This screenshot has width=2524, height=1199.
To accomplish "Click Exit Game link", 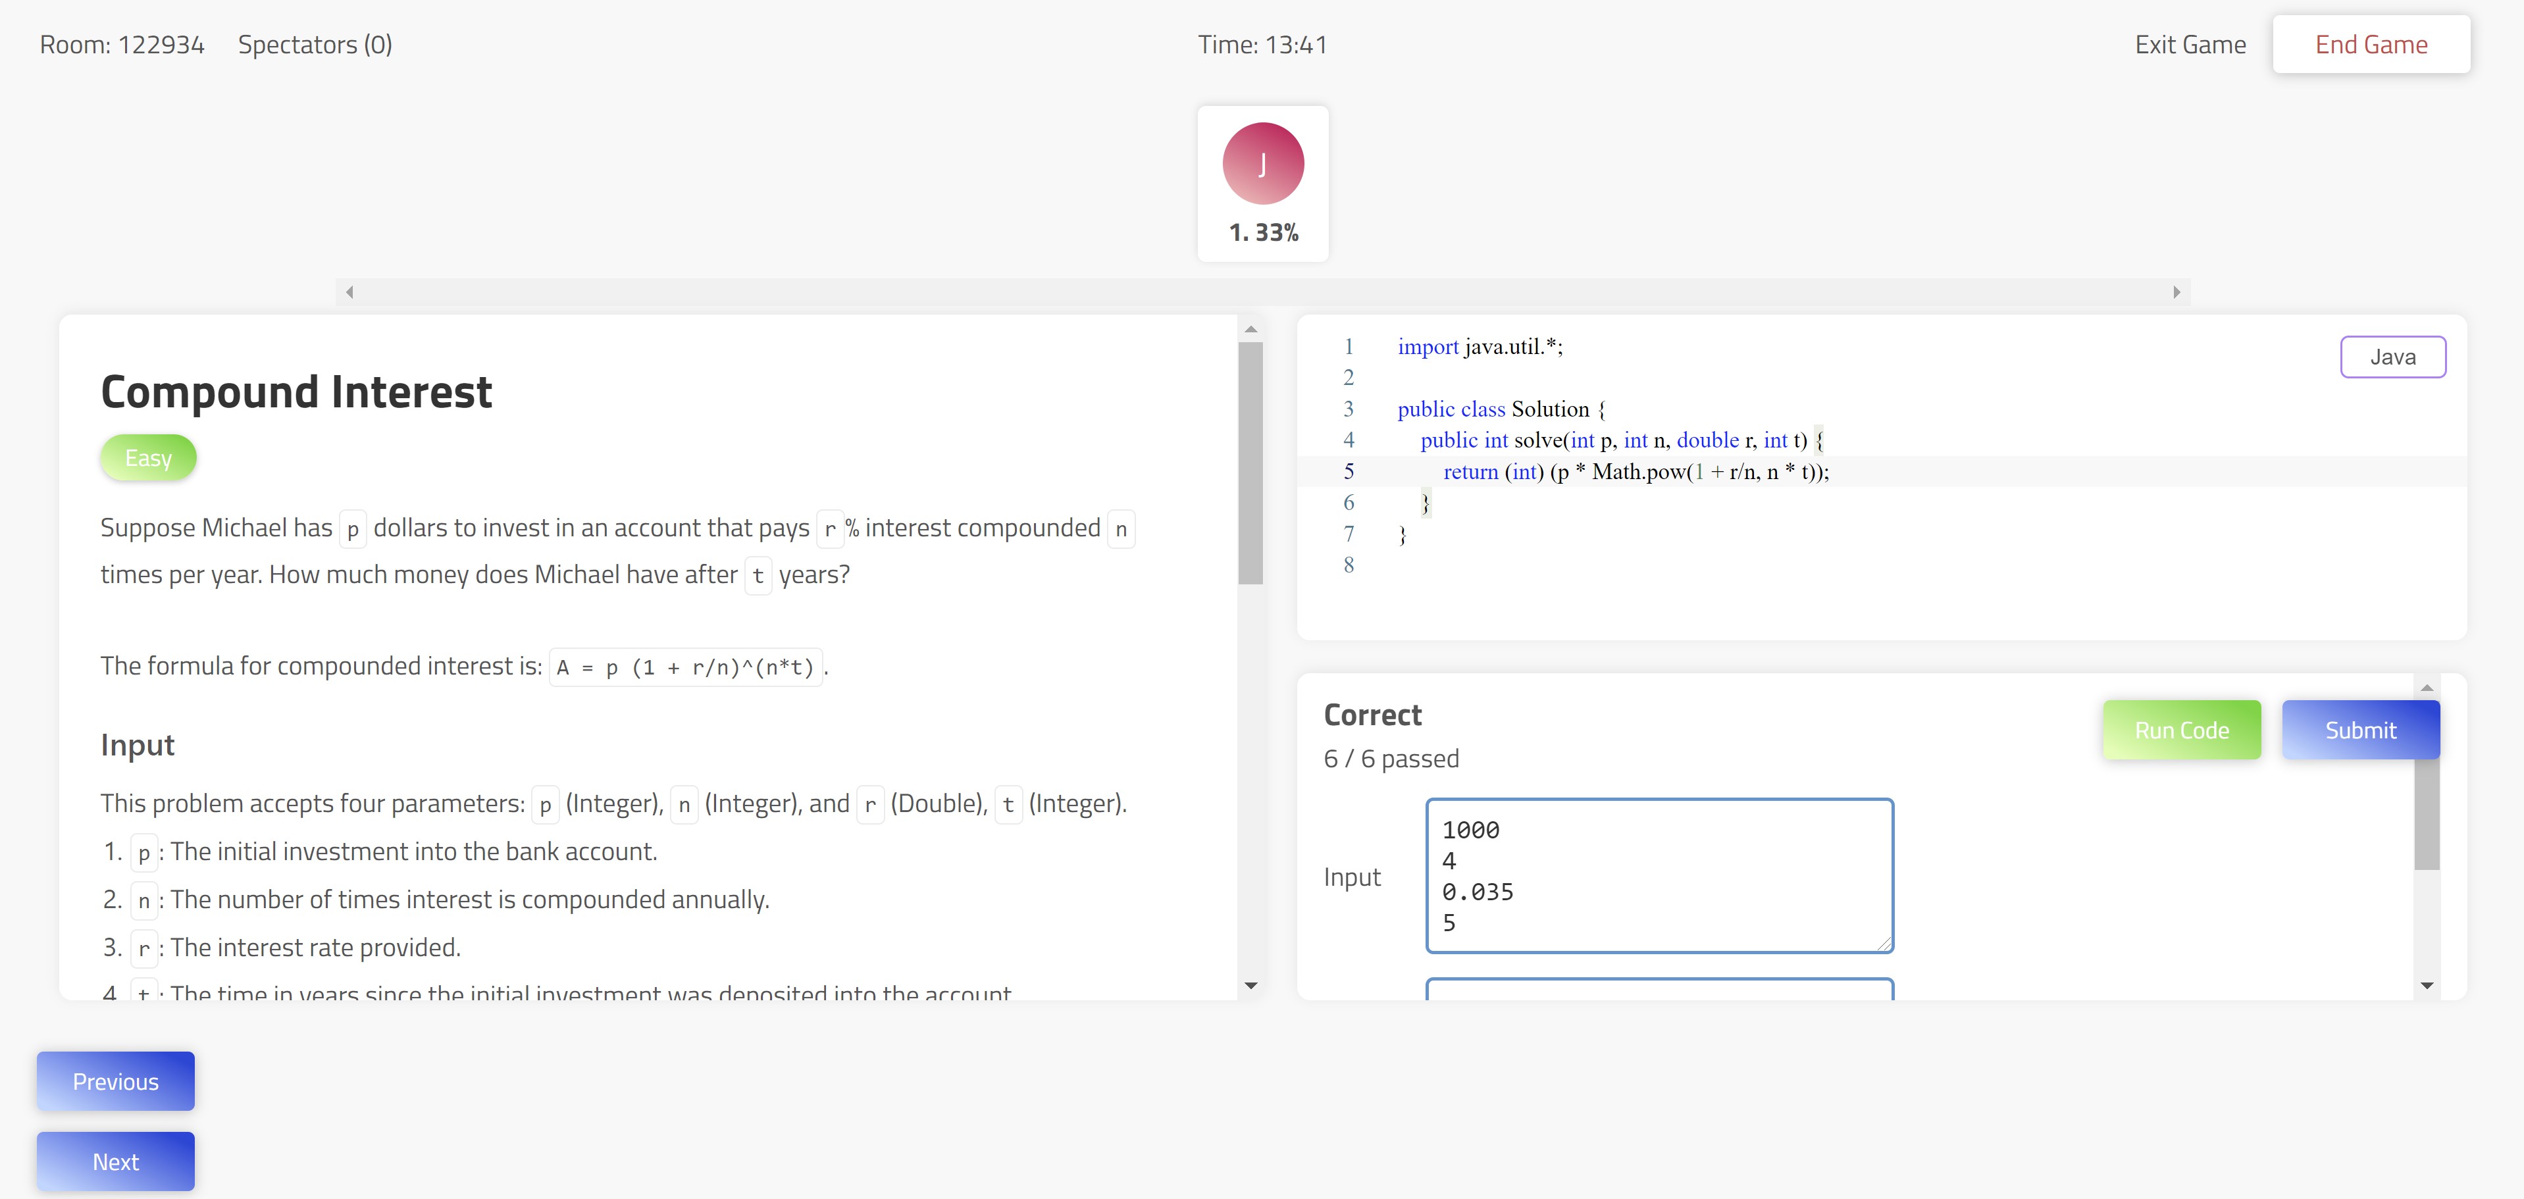I will click(2190, 44).
